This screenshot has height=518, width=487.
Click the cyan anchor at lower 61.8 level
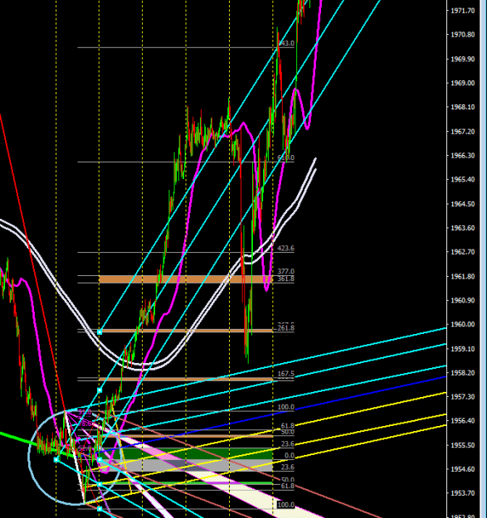[100, 484]
